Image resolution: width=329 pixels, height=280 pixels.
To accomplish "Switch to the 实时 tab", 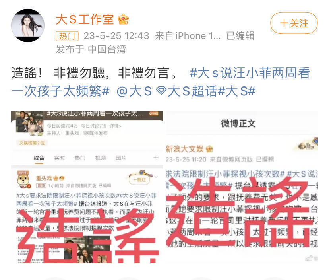I will (59, 158).
